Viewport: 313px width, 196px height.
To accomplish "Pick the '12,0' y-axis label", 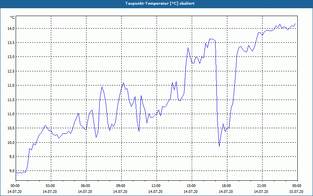I will click(11, 85).
